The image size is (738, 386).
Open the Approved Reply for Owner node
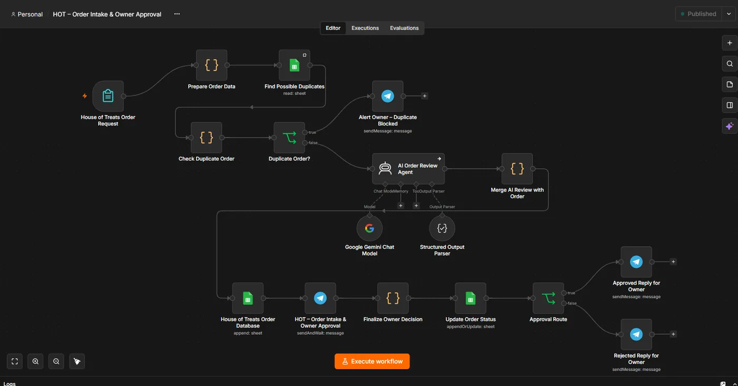(636, 262)
